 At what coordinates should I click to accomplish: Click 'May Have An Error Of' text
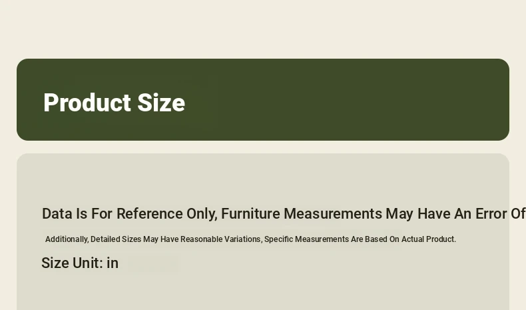(455, 214)
